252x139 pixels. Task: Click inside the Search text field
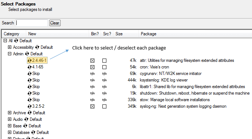click(32, 23)
